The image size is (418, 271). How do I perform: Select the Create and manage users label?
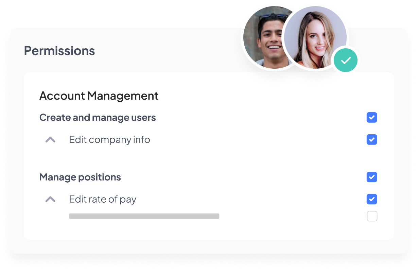tap(98, 118)
